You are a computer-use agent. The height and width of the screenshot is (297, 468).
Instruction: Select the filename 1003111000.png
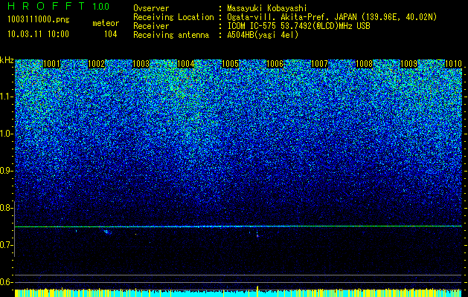pyautogui.click(x=39, y=19)
